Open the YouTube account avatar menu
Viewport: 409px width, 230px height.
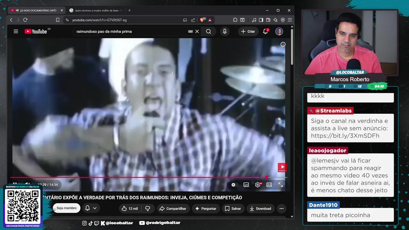point(279,31)
